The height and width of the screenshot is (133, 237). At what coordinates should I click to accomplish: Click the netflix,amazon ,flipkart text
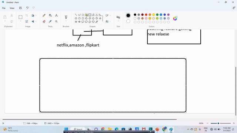pyautogui.click(x=78, y=45)
